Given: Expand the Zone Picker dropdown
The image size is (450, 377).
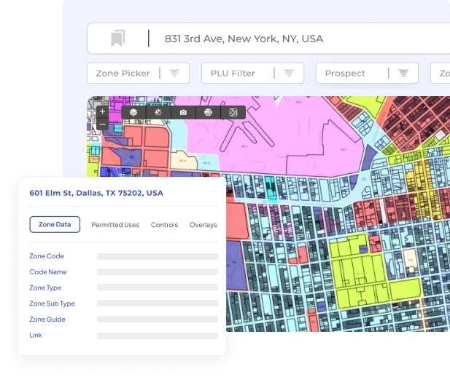Looking at the screenshot, I should [x=138, y=74].
